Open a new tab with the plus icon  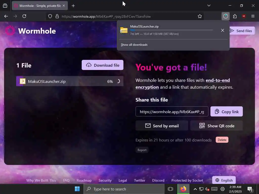[x=73, y=6]
